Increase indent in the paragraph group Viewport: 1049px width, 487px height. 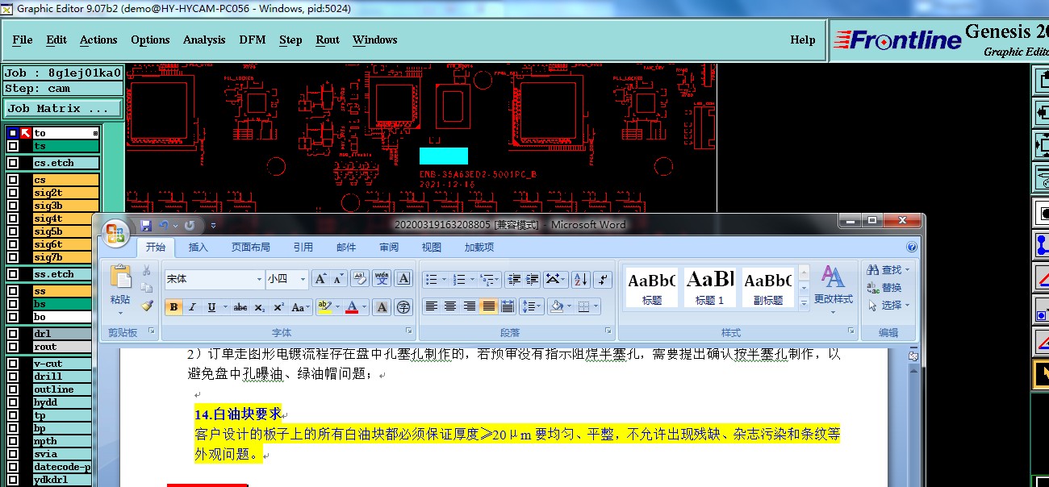coord(533,280)
